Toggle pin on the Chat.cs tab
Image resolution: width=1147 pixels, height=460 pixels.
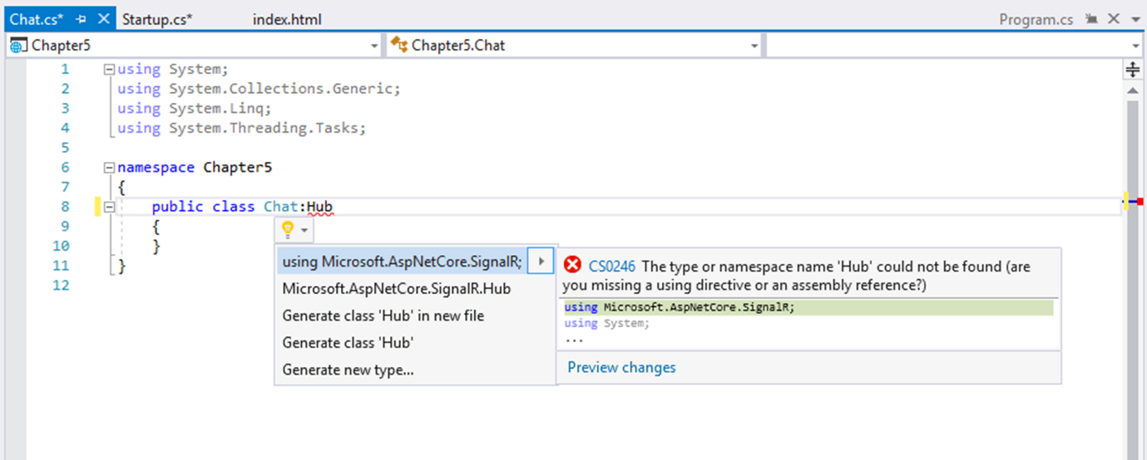point(81,19)
